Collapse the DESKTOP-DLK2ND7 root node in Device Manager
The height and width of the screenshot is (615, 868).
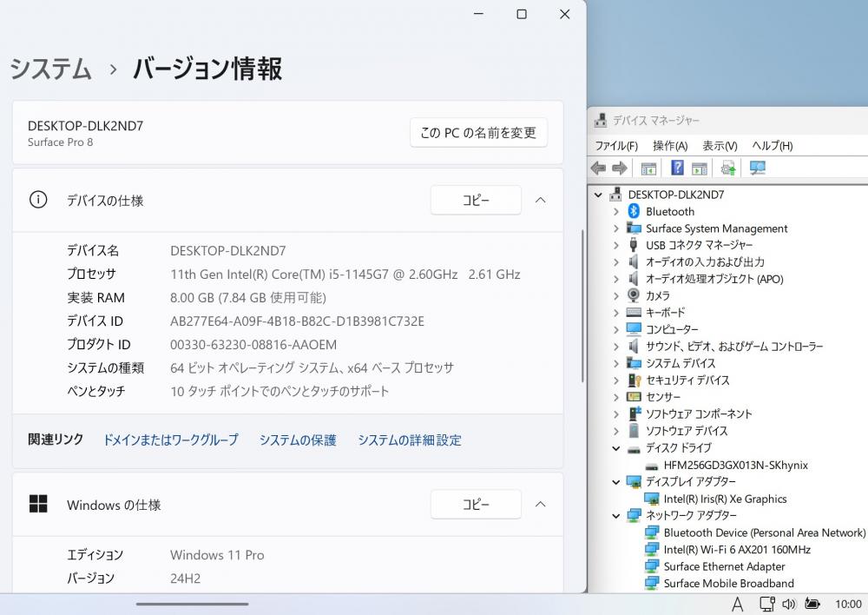[x=598, y=195]
